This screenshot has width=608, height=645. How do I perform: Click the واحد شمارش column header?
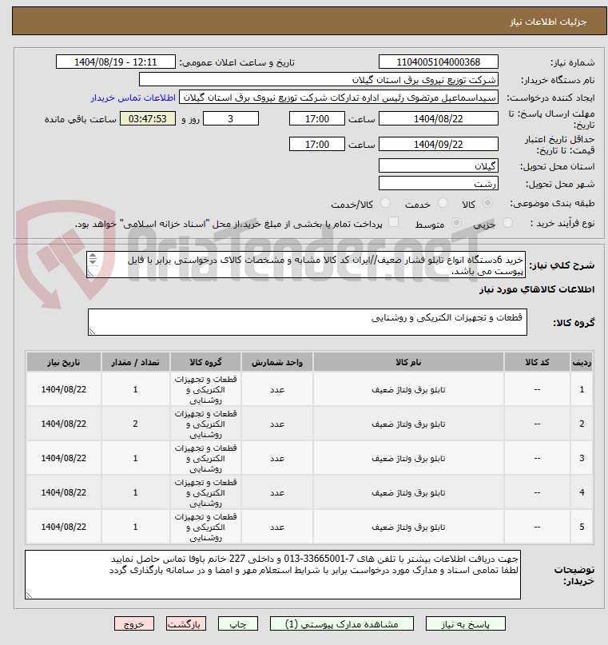pyautogui.click(x=277, y=362)
